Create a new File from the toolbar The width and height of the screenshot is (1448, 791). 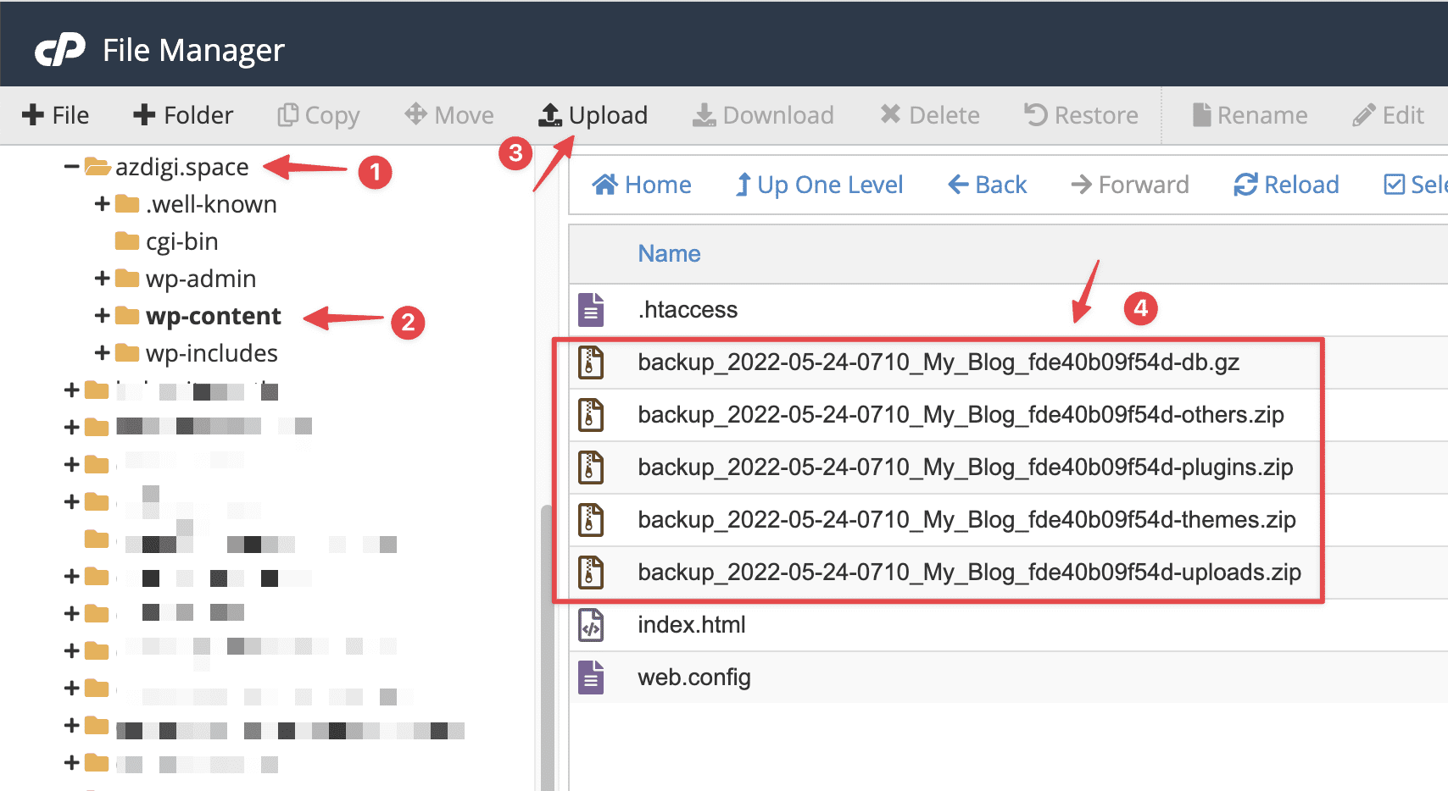click(55, 114)
